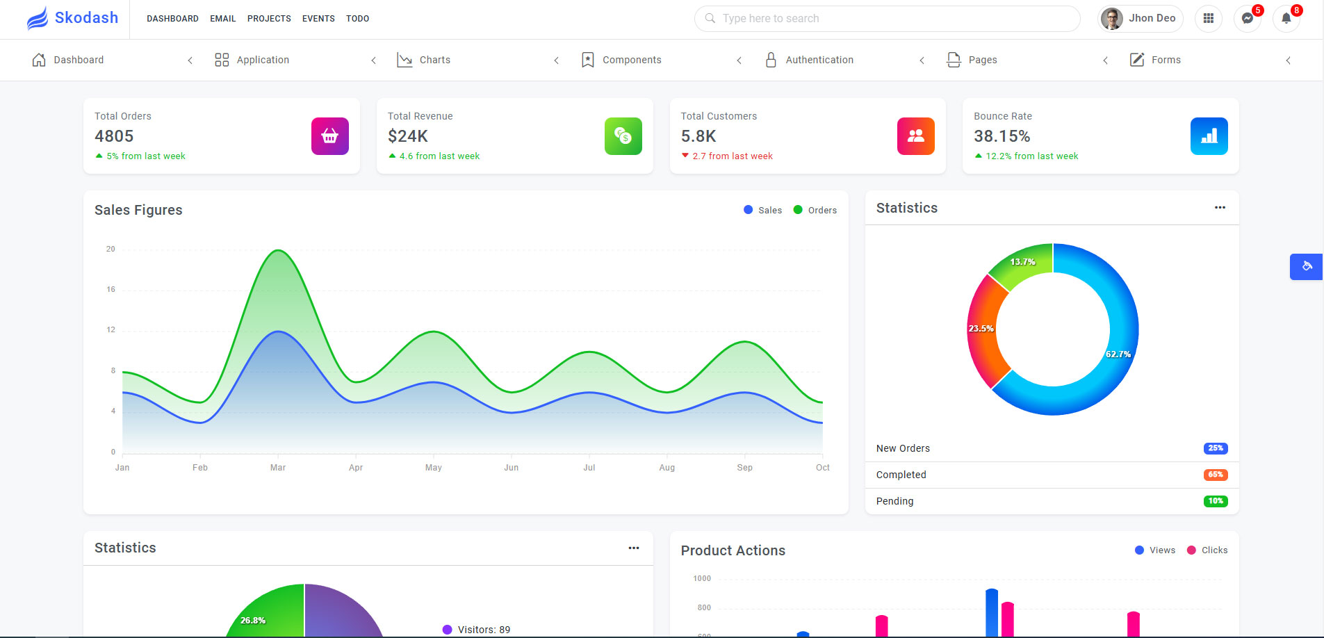Expand the Authentication menu chevron
The width and height of the screenshot is (1324, 638).
pos(922,60)
